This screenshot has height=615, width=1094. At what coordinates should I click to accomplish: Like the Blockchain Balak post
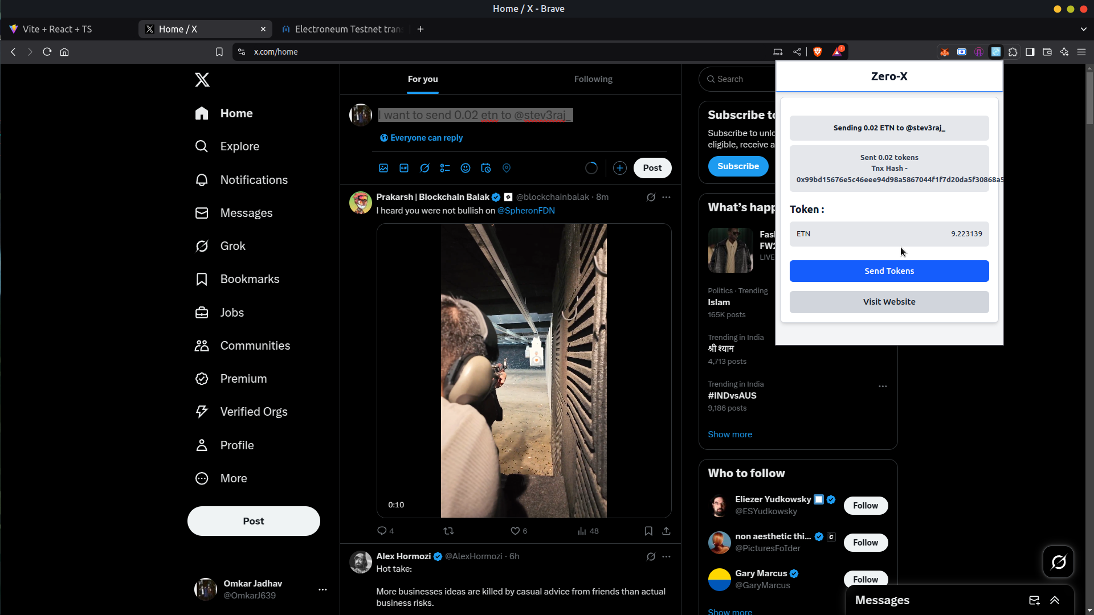(x=515, y=531)
